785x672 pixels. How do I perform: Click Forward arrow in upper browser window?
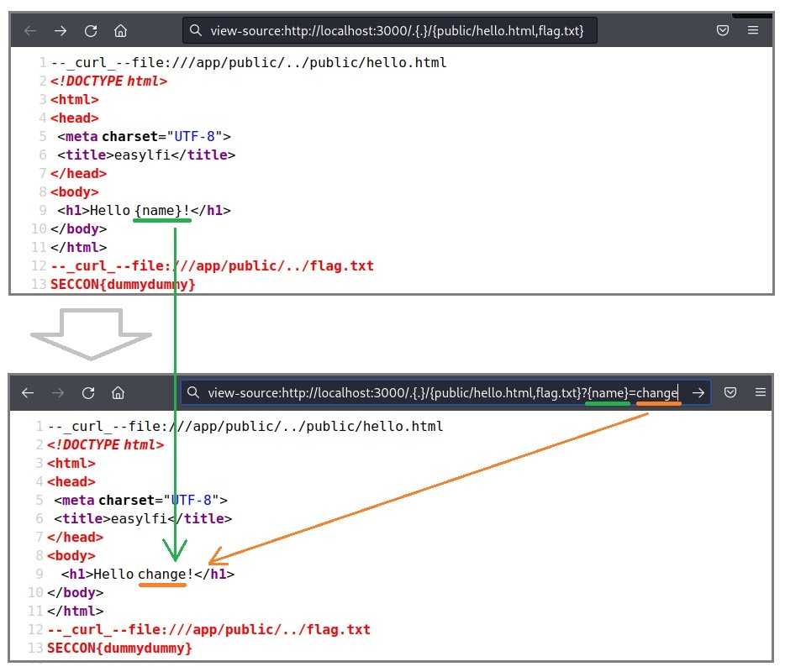click(61, 31)
